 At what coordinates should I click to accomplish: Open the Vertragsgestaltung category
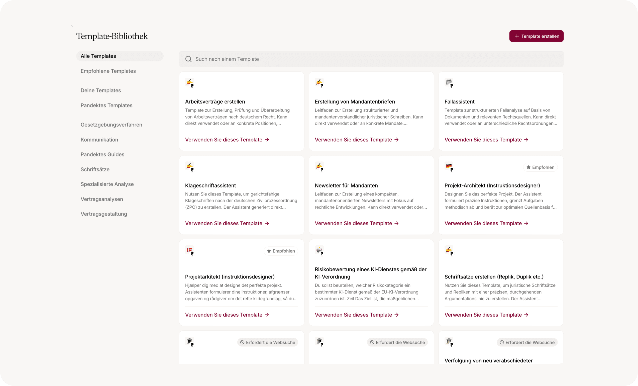click(x=104, y=214)
